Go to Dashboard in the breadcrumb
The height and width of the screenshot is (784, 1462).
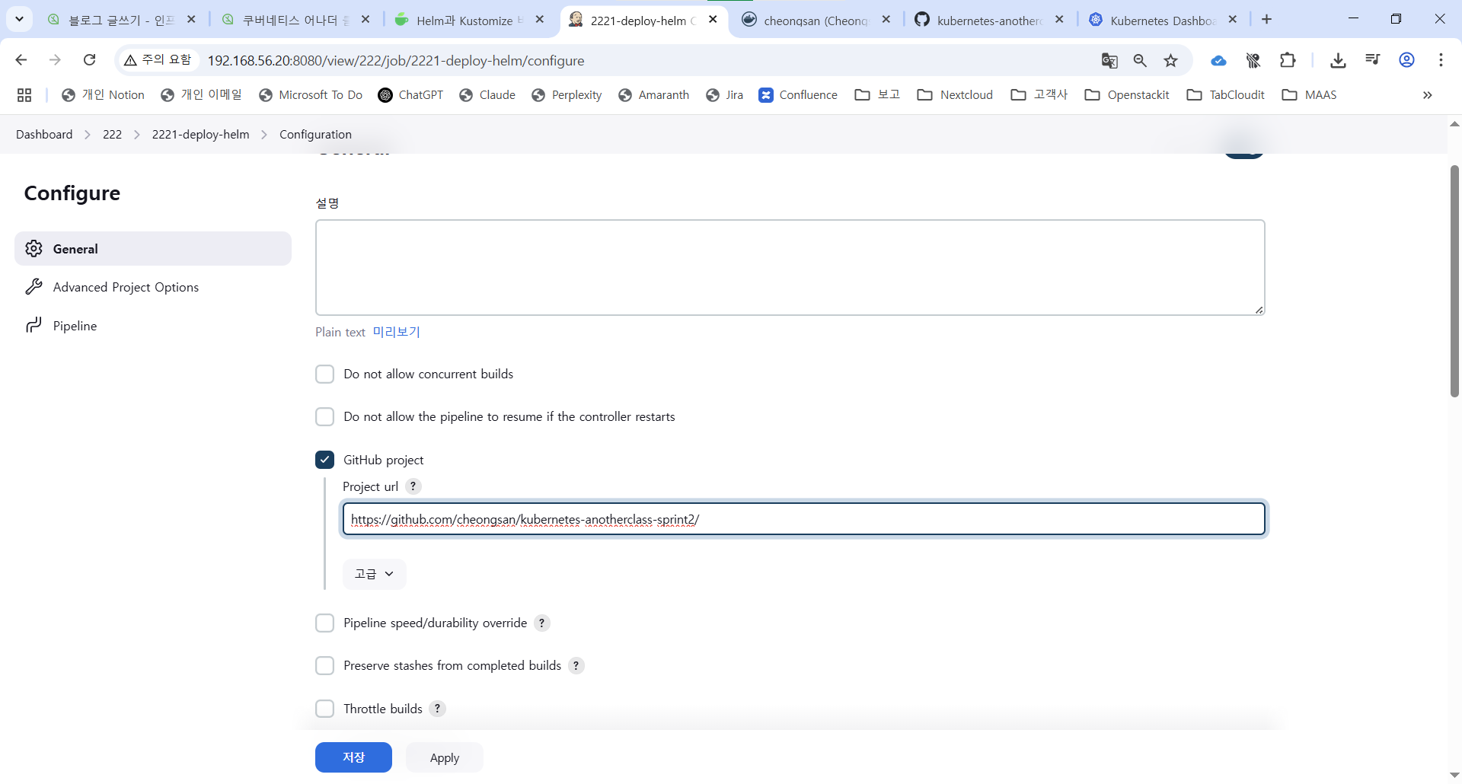point(44,135)
